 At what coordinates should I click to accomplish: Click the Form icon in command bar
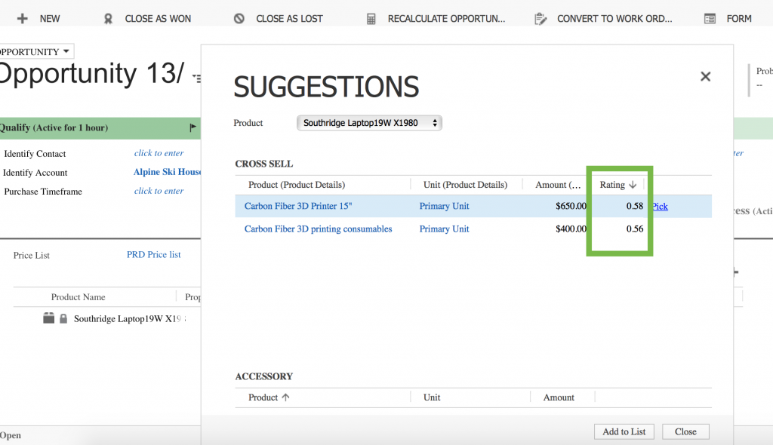pos(710,18)
